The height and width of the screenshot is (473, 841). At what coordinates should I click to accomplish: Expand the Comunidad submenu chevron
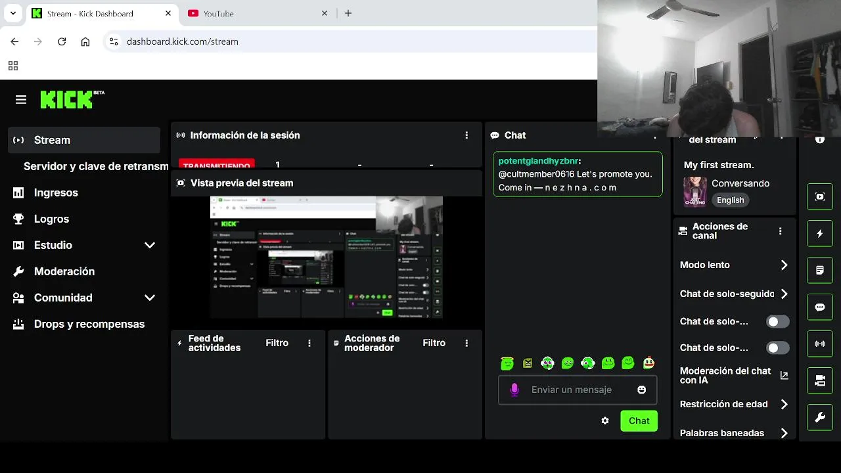click(150, 298)
